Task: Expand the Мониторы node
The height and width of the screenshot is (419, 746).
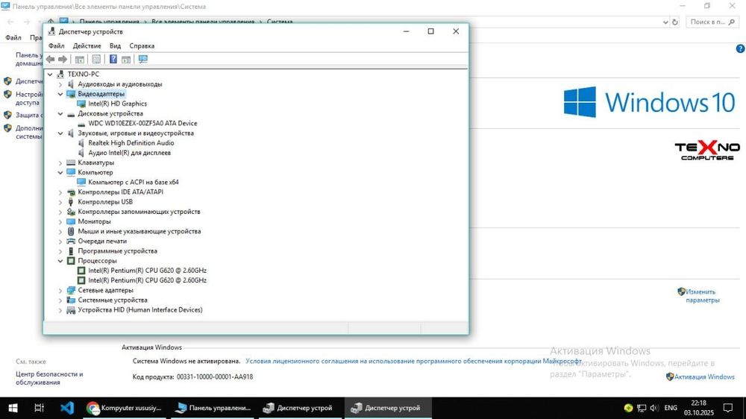Action: click(x=60, y=221)
